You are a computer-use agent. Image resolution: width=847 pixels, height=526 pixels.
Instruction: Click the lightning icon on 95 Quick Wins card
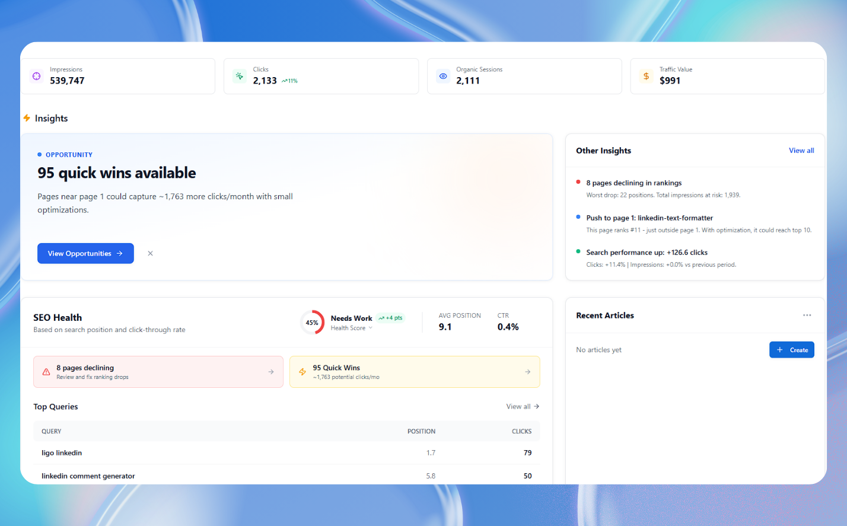point(302,372)
